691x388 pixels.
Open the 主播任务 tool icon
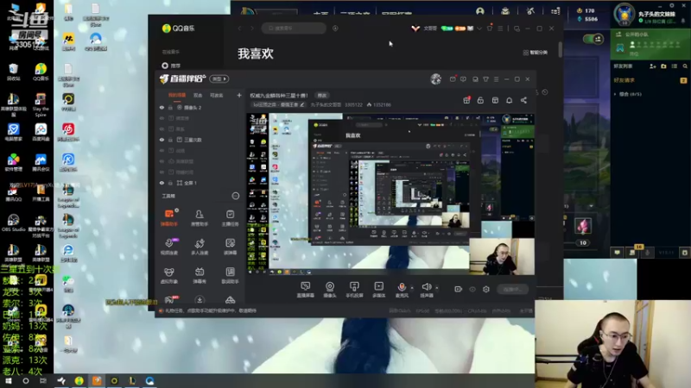coord(230,217)
